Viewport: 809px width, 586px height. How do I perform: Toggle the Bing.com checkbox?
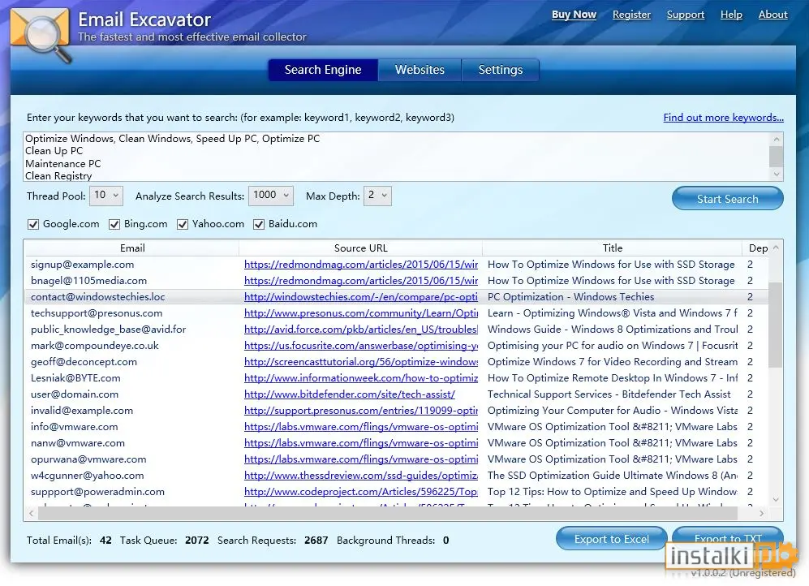(x=114, y=224)
